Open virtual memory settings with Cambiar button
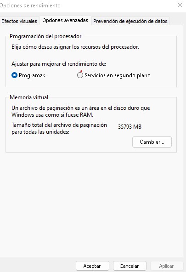Viewport: 186px width, 272px height. point(152,142)
